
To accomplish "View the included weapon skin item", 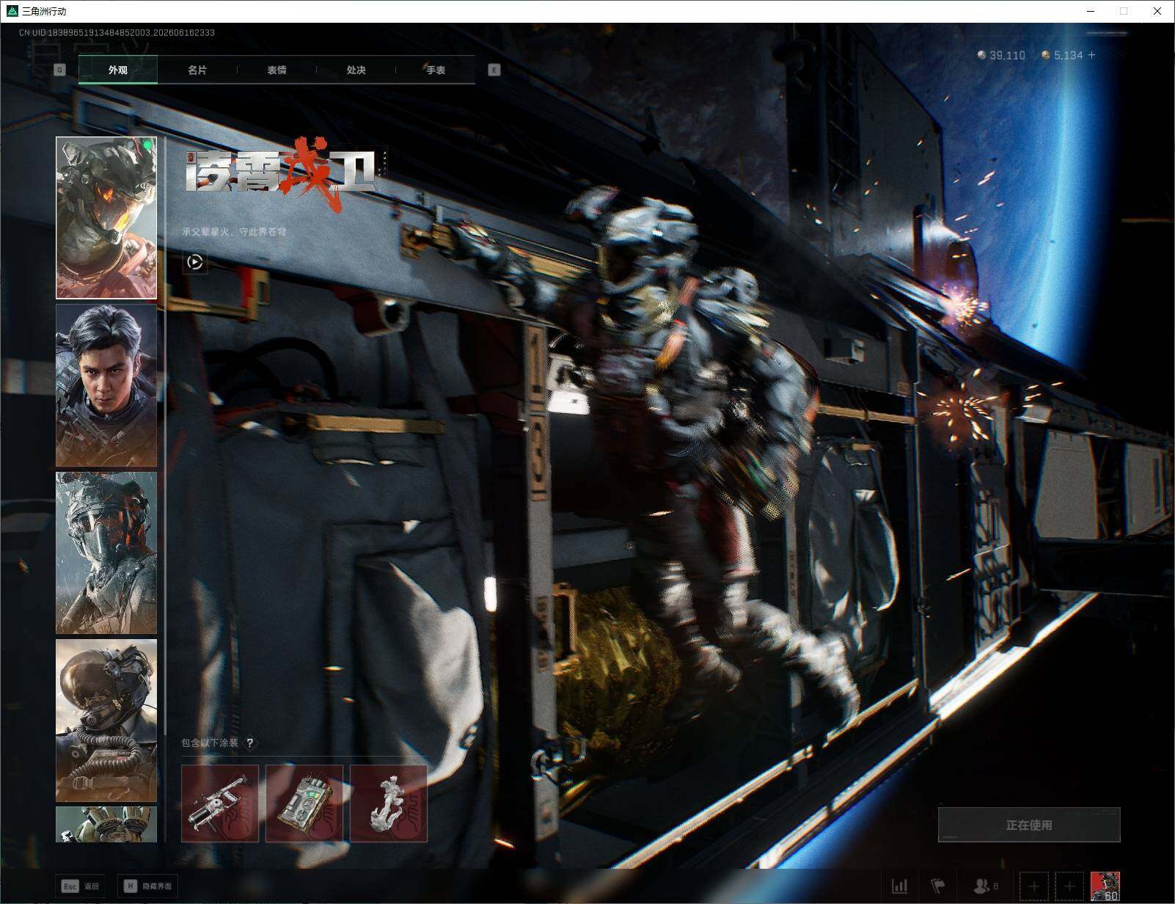I will (220, 803).
